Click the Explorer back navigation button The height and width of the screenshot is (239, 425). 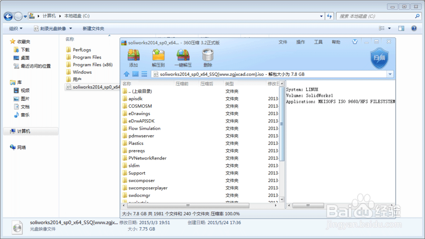[x=8, y=16]
